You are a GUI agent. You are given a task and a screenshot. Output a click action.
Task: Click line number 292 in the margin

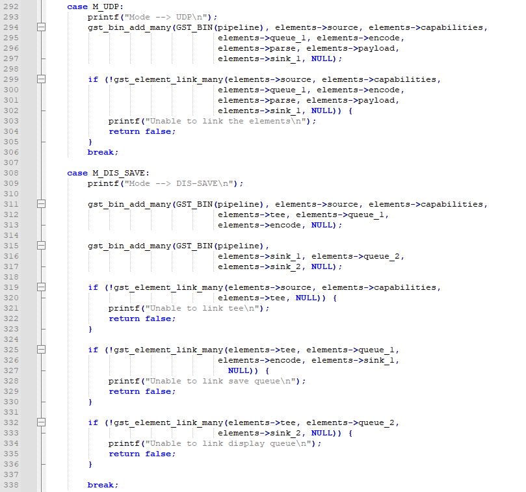pyautogui.click(x=11, y=6)
